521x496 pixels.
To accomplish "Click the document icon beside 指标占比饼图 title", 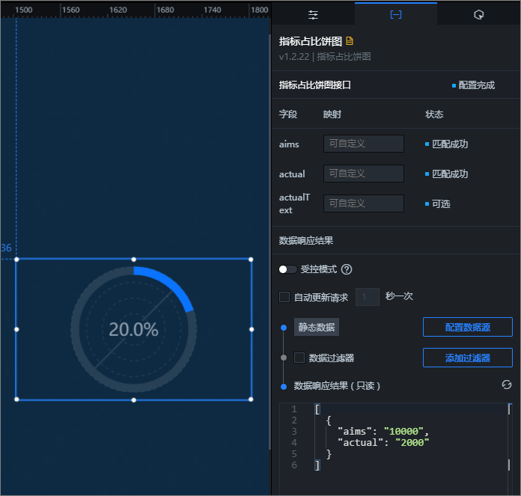I will (x=350, y=41).
